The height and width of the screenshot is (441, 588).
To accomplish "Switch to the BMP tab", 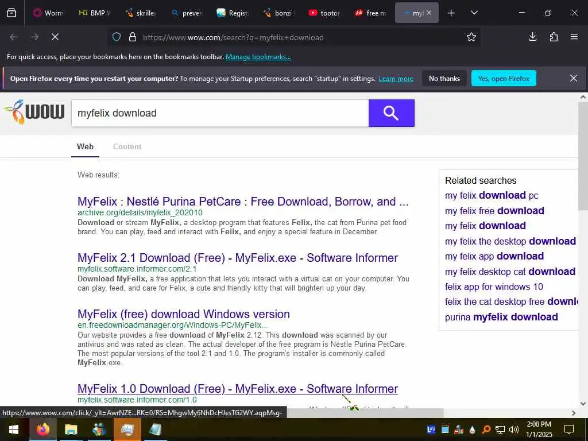I will pyautogui.click(x=94, y=13).
